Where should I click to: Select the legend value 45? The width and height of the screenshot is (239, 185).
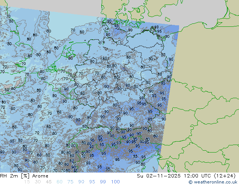pyautogui.click(x=49, y=182)
